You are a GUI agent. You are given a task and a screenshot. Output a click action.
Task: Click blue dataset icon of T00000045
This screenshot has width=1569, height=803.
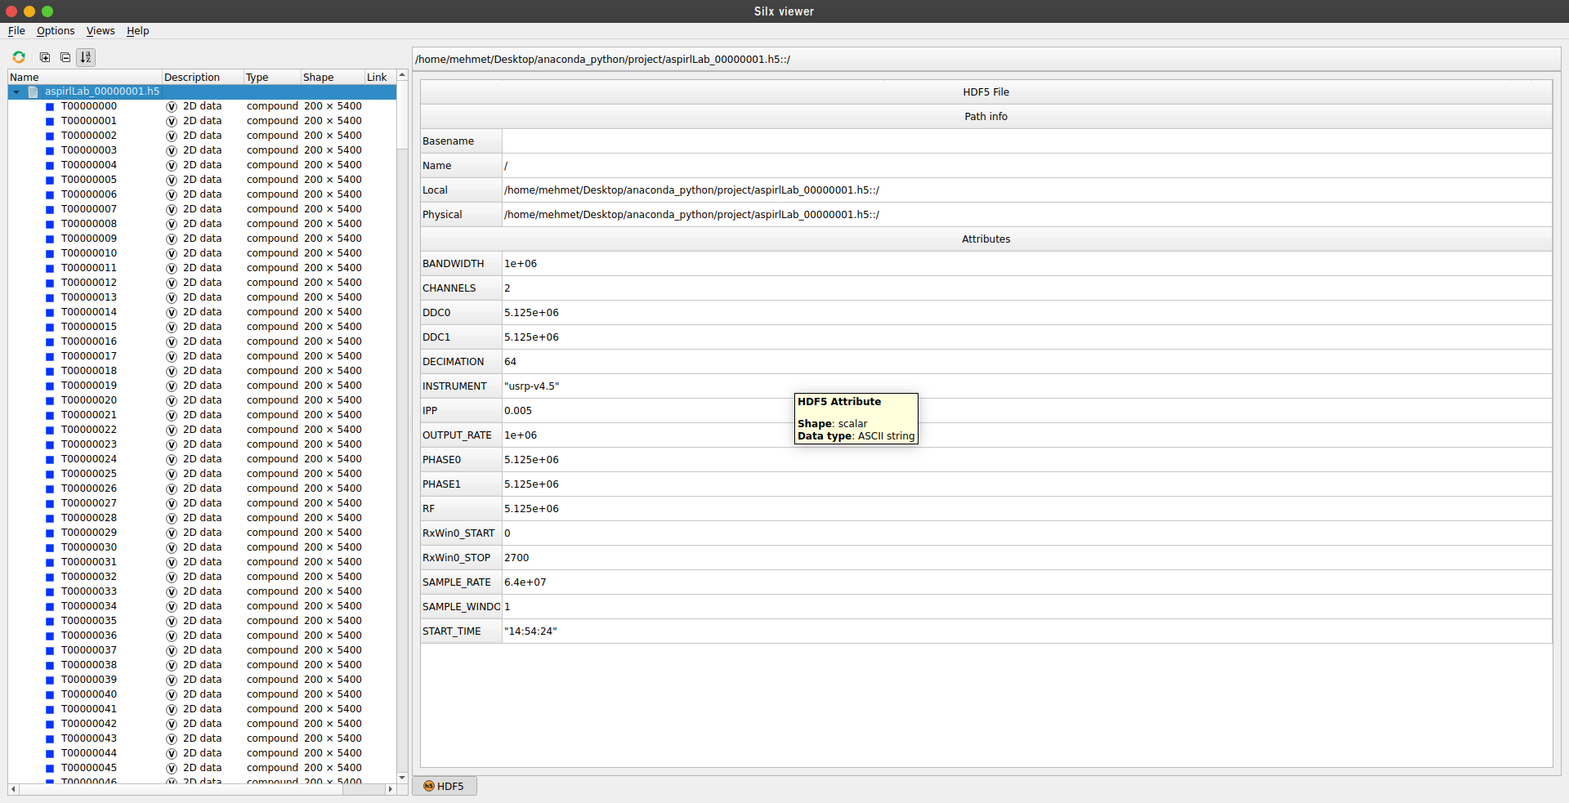coord(50,769)
